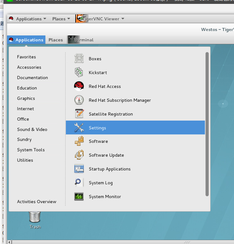The height and width of the screenshot is (244, 234).
Task: Click the 'Kickstart' label
Action: pos(98,72)
